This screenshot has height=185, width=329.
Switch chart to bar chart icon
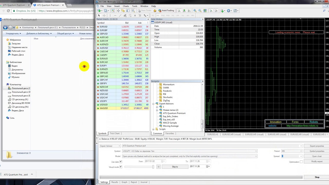coord(179,11)
